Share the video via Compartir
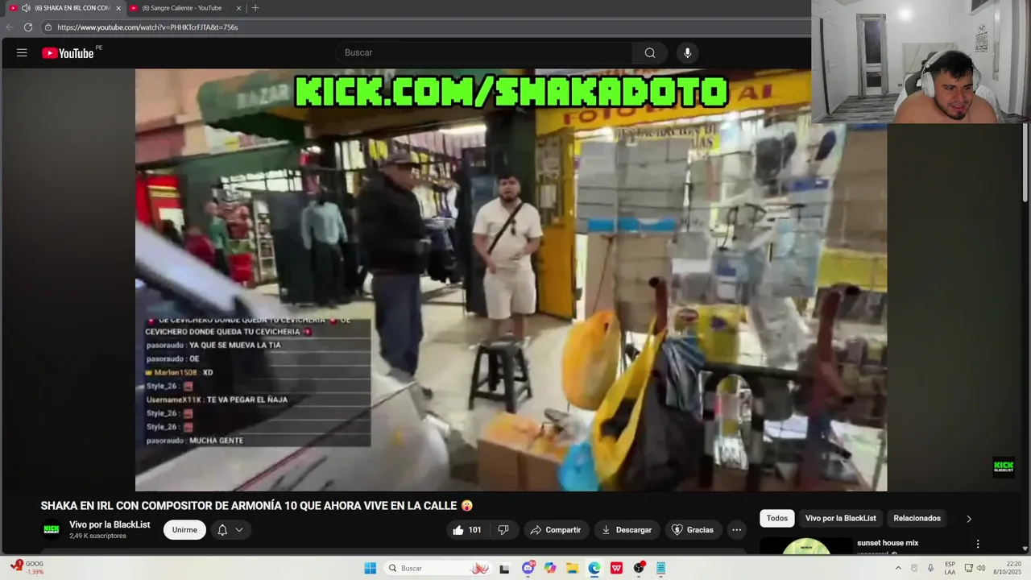The height and width of the screenshot is (580, 1031). pyautogui.click(x=555, y=530)
